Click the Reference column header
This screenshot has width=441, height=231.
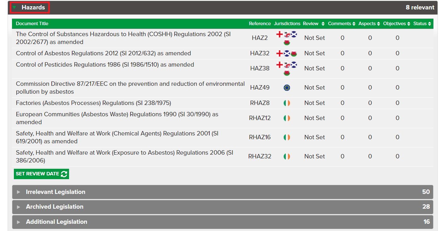(260, 24)
